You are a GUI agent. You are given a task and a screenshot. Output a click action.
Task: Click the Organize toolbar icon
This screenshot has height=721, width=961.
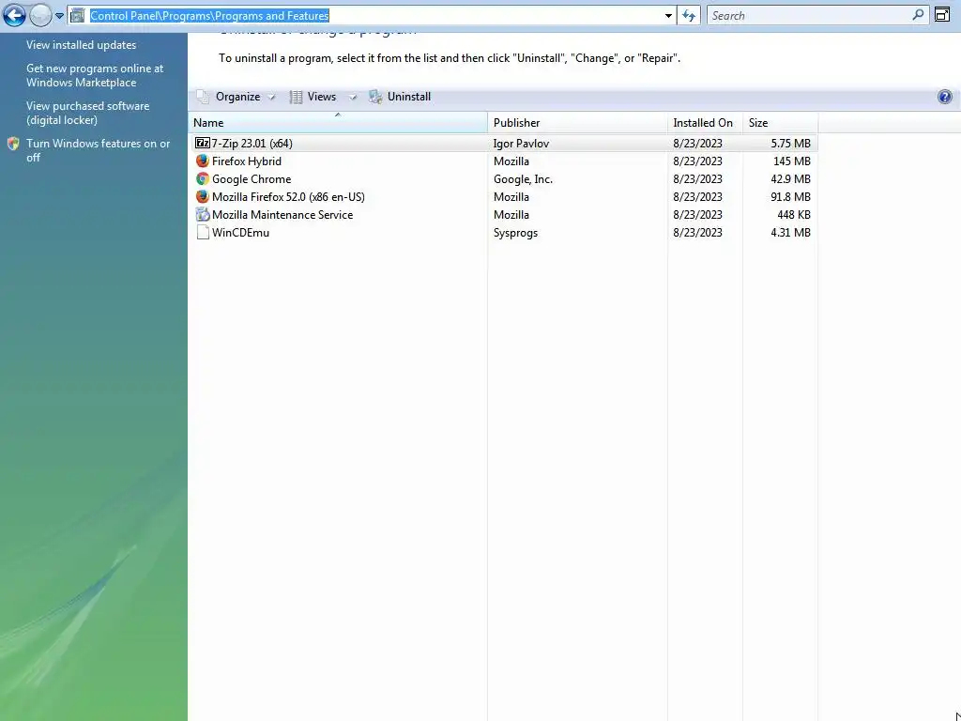[x=203, y=97]
